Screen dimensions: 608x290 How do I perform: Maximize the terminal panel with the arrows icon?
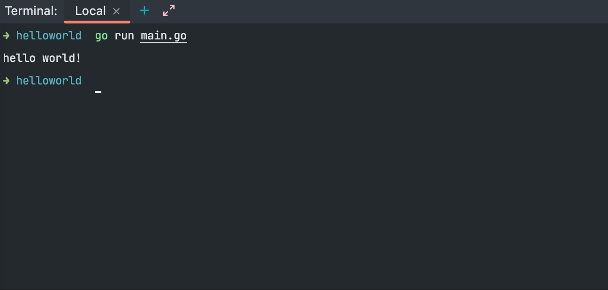click(169, 11)
